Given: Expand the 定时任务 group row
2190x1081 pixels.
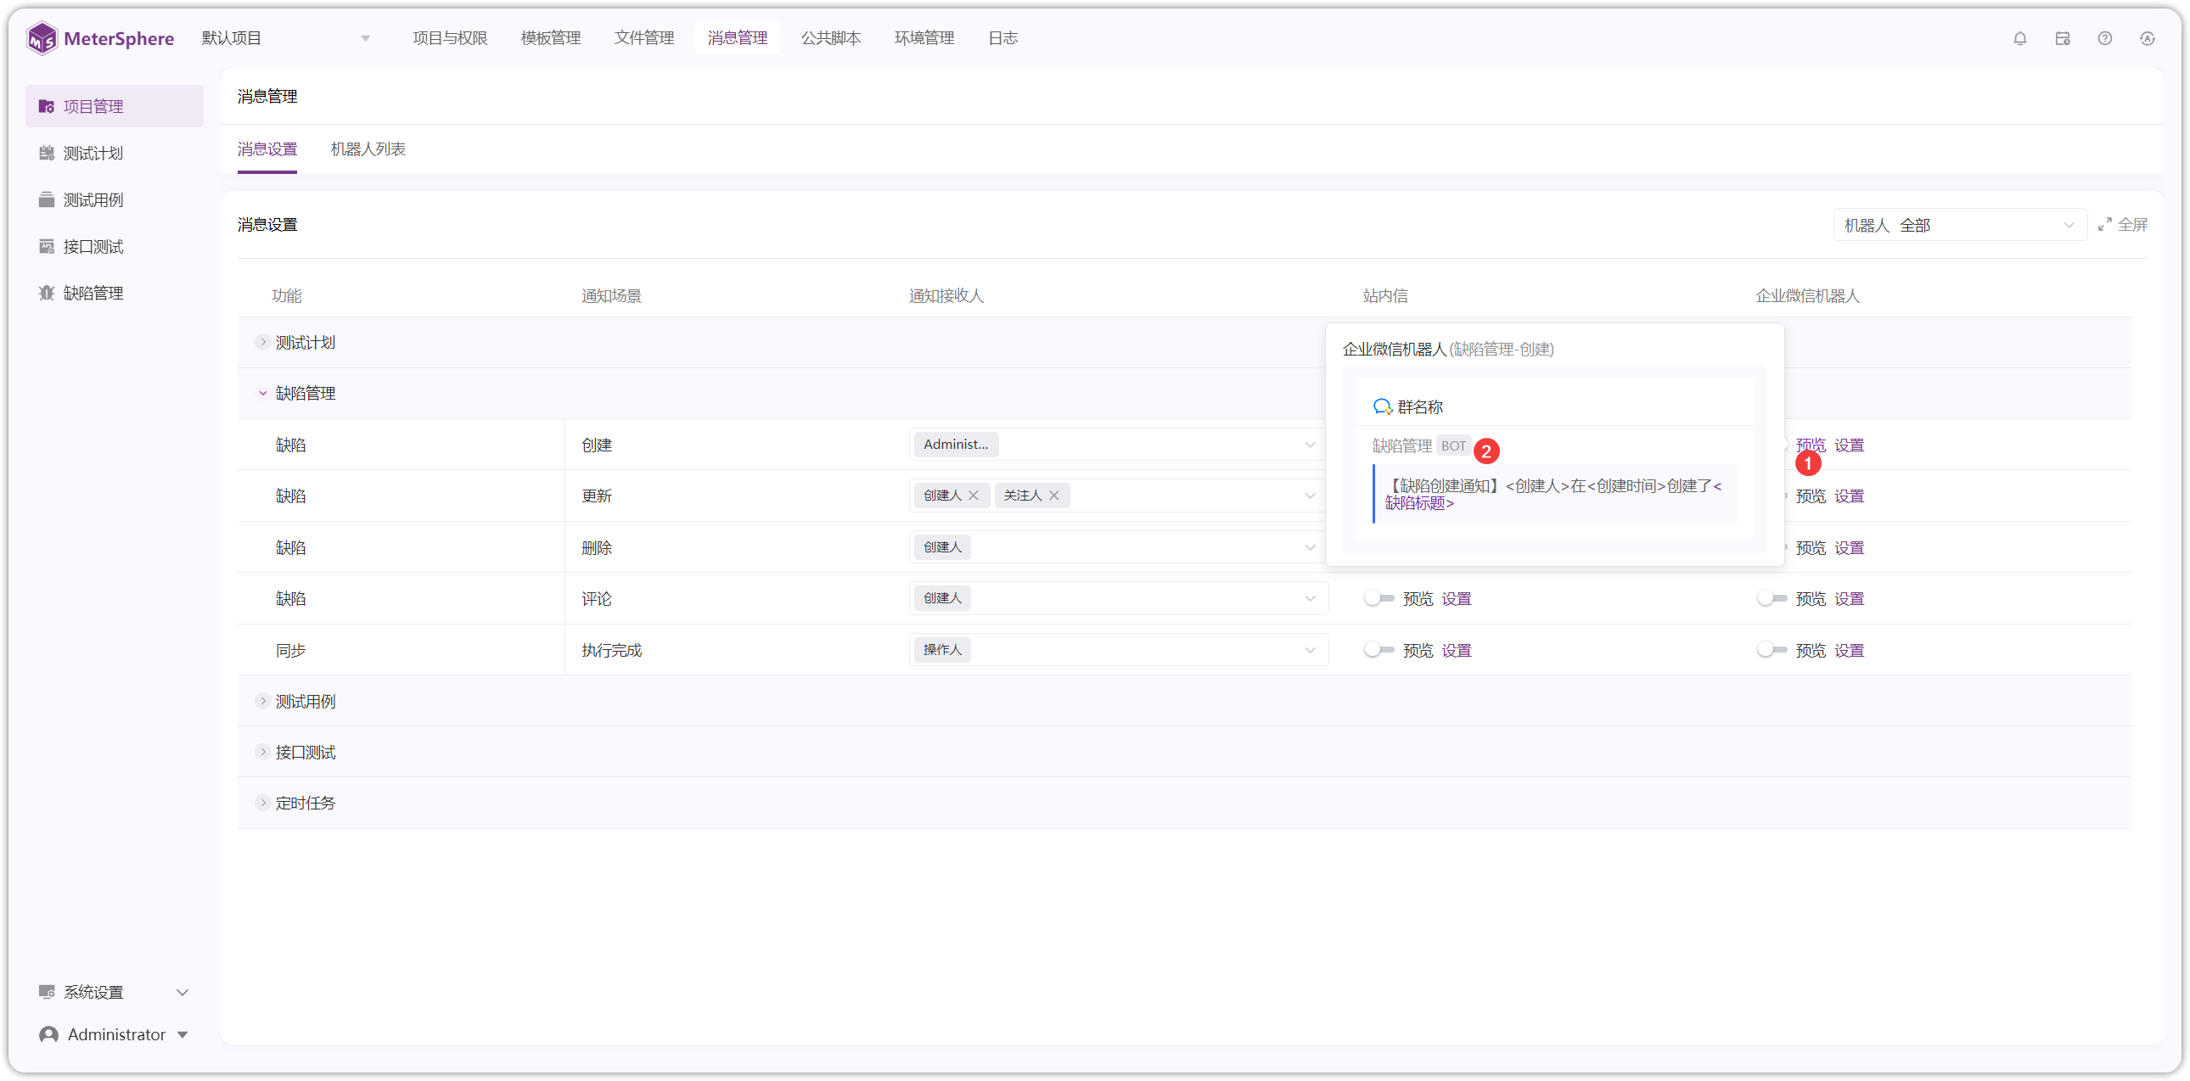Looking at the screenshot, I should click(262, 803).
